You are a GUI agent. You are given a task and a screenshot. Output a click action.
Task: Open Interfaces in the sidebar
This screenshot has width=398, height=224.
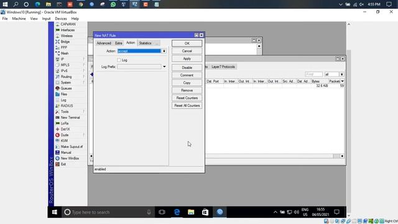pos(68,30)
